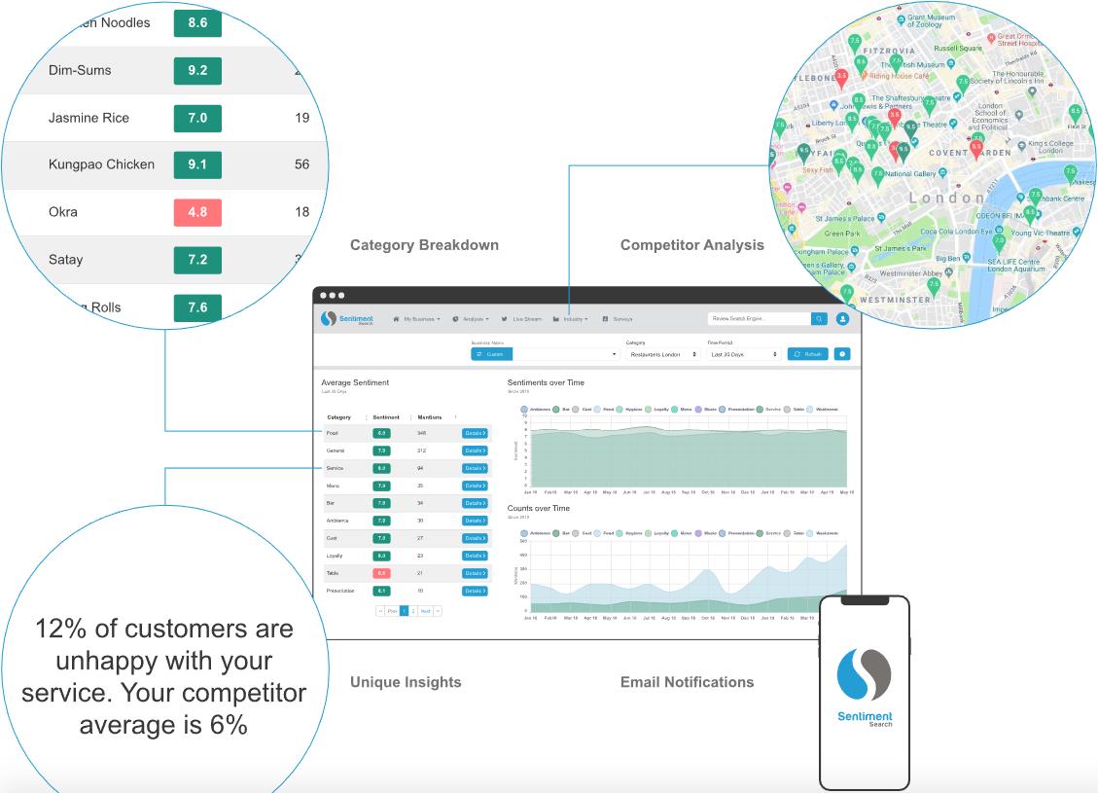
Task: Go to first page of the table
Action: click(x=380, y=612)
